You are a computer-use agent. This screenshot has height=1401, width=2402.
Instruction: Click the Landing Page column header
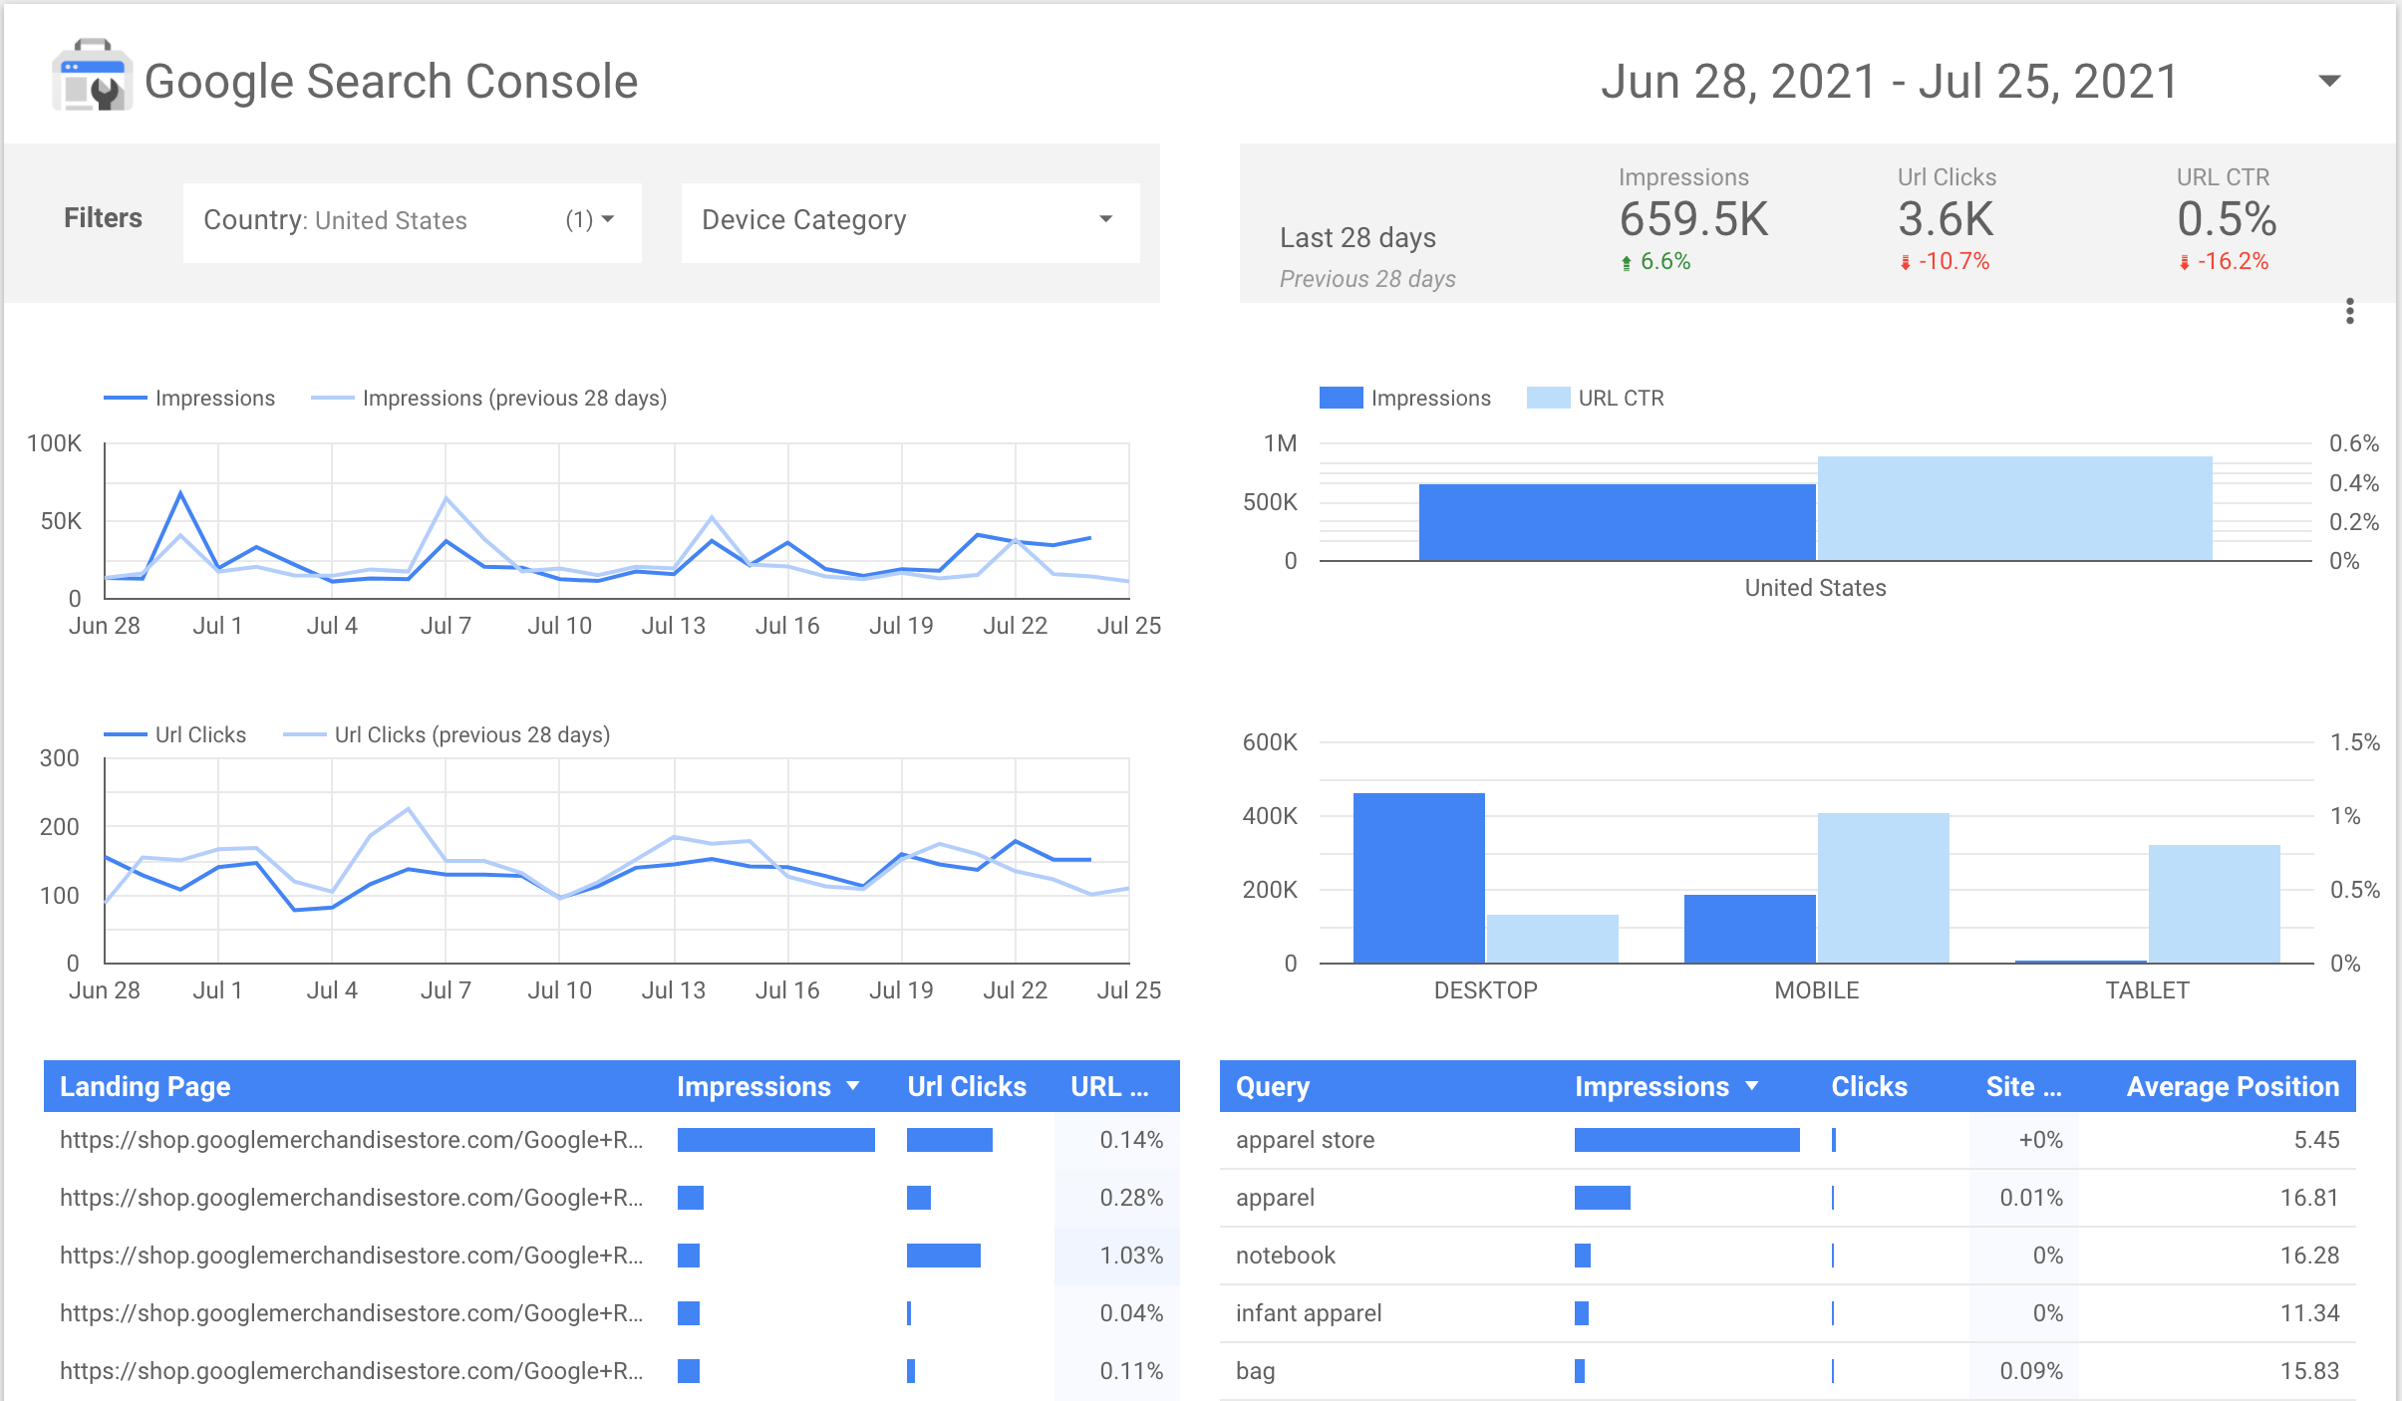pyautogui.click(x=146, y=1086)
